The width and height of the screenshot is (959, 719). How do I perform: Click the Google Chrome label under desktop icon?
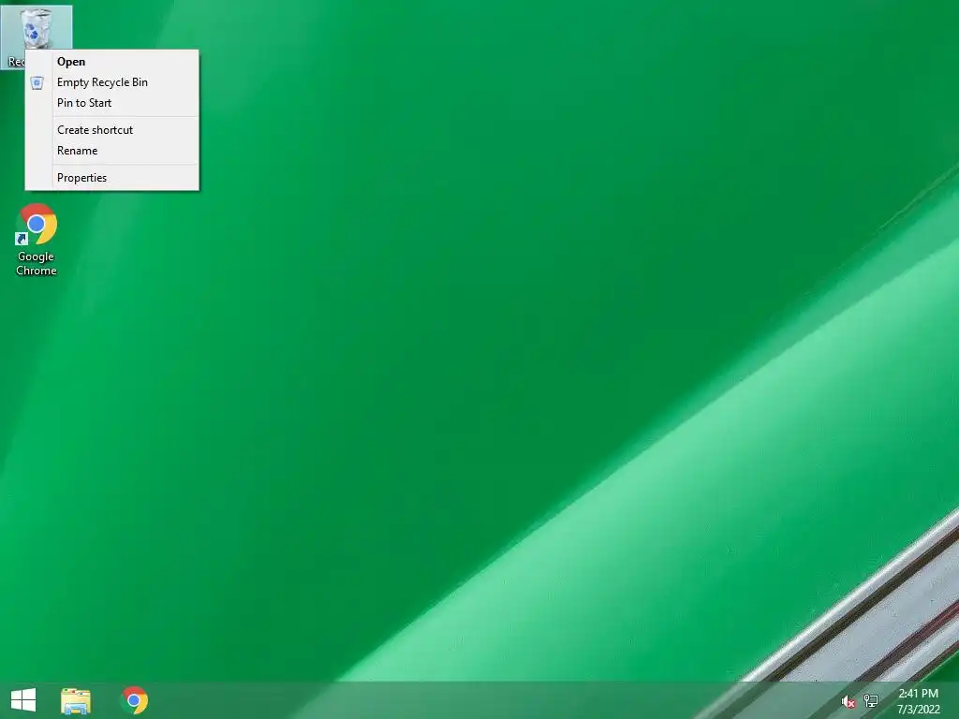(37, 263)
